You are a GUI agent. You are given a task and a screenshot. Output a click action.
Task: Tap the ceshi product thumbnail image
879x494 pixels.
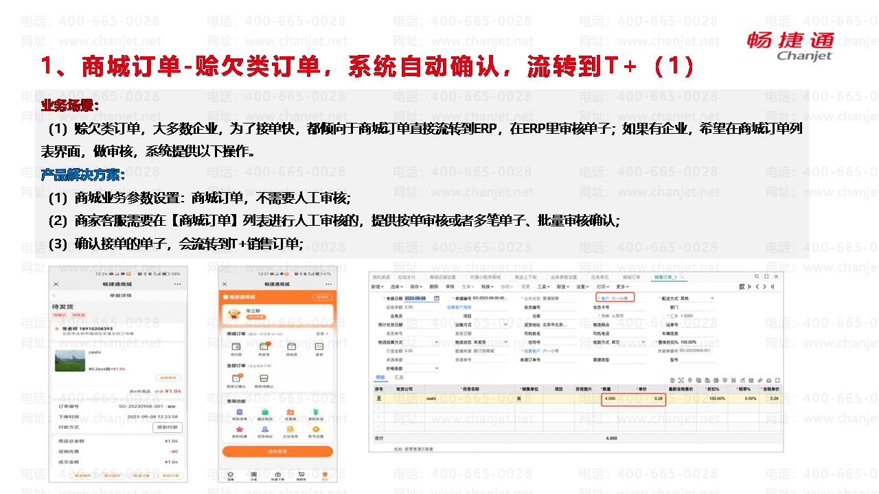click(70, 360)
